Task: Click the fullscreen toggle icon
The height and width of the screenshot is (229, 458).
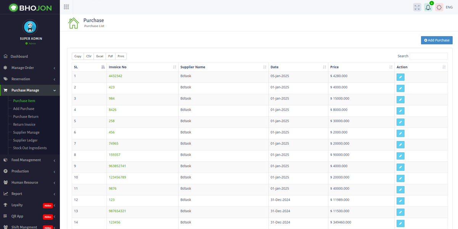Action: 417,7
